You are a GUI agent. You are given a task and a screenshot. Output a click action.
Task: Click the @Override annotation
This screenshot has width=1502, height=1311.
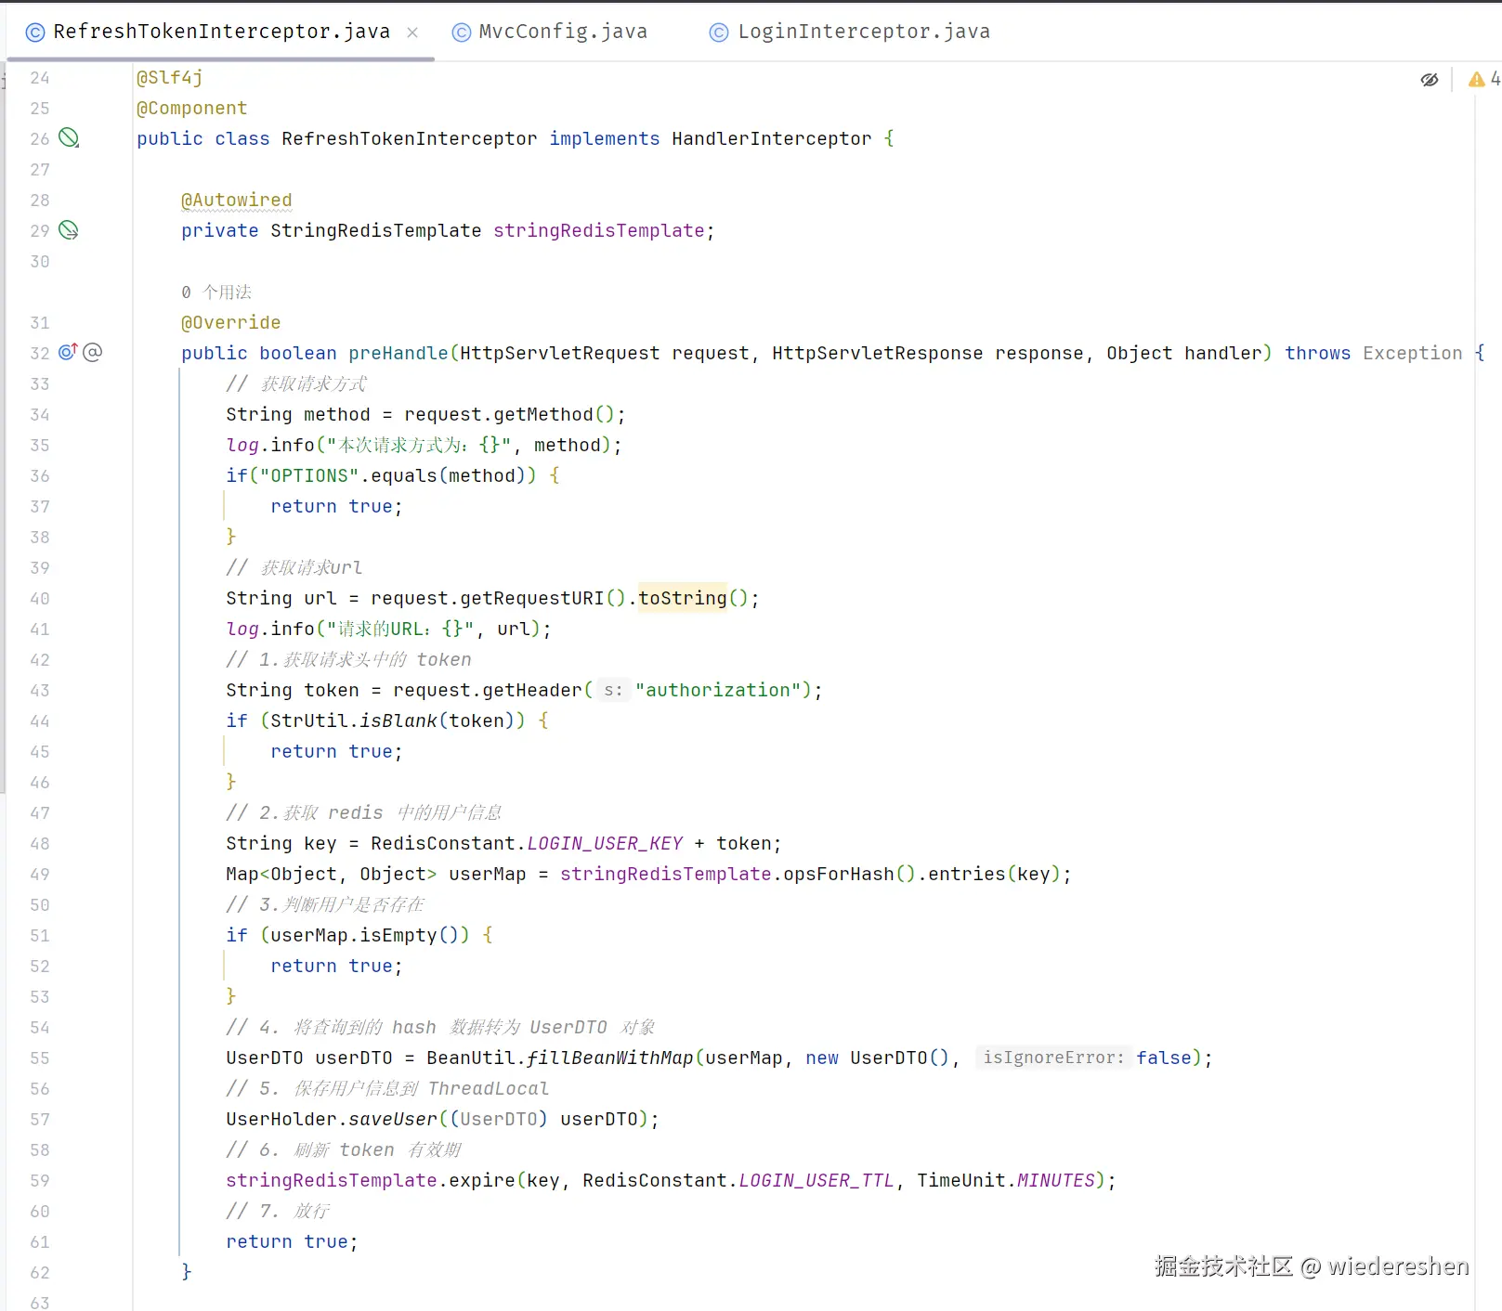(231, 322)
